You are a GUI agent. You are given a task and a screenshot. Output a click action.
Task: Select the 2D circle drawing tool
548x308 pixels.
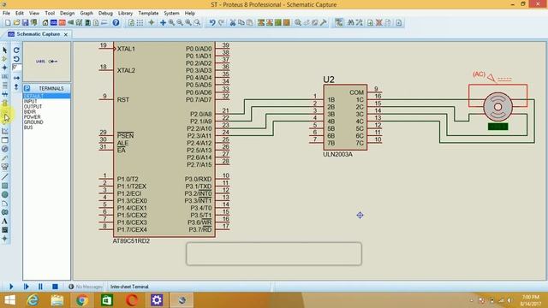[5, 194]
